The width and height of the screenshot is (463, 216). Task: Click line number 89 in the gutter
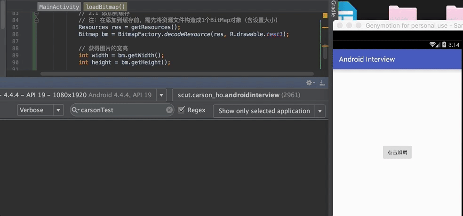pyautogui.click(x=16, y=55)
